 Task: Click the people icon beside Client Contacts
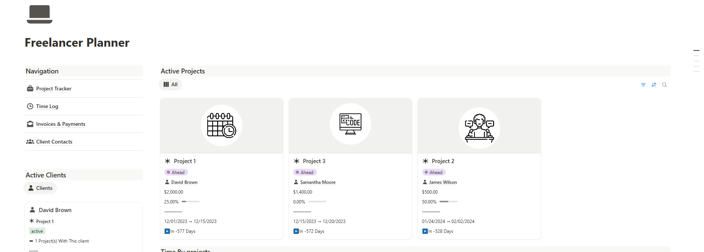(30, 142)
